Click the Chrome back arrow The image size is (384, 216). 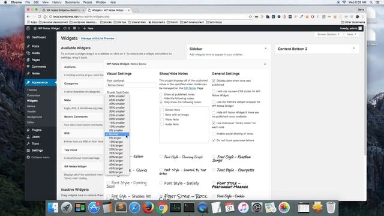coord(28,17)
